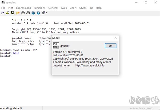The image size is (160, 110).
Task: Open the Styles menu
Action: pyautogui.click(x=83, y=8)
